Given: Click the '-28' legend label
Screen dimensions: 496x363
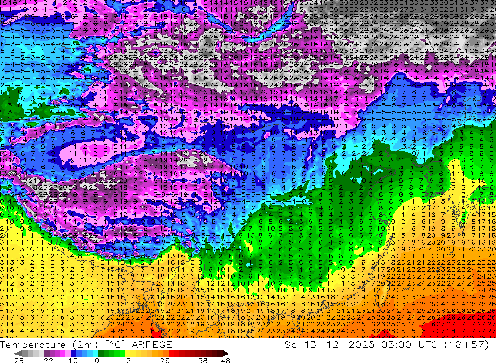Looking at the screenshot, I should click(x=16, y=361).
